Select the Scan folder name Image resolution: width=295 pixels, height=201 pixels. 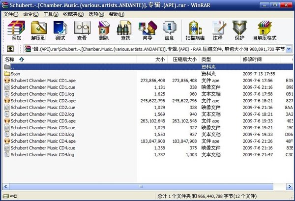(15, 74)
